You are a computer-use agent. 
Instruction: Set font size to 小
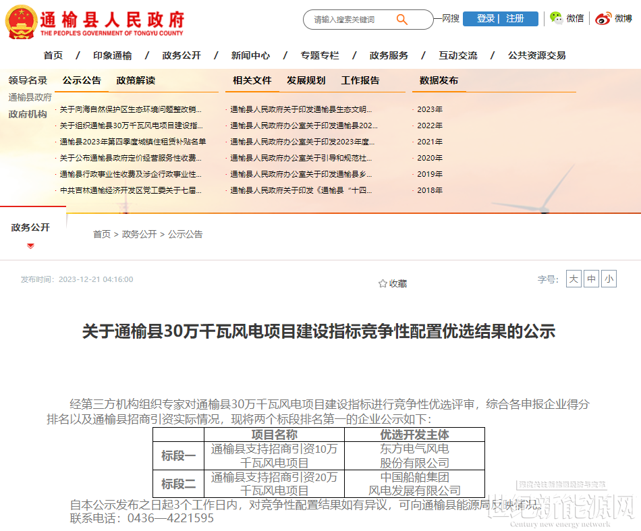[x=609, y=279]
